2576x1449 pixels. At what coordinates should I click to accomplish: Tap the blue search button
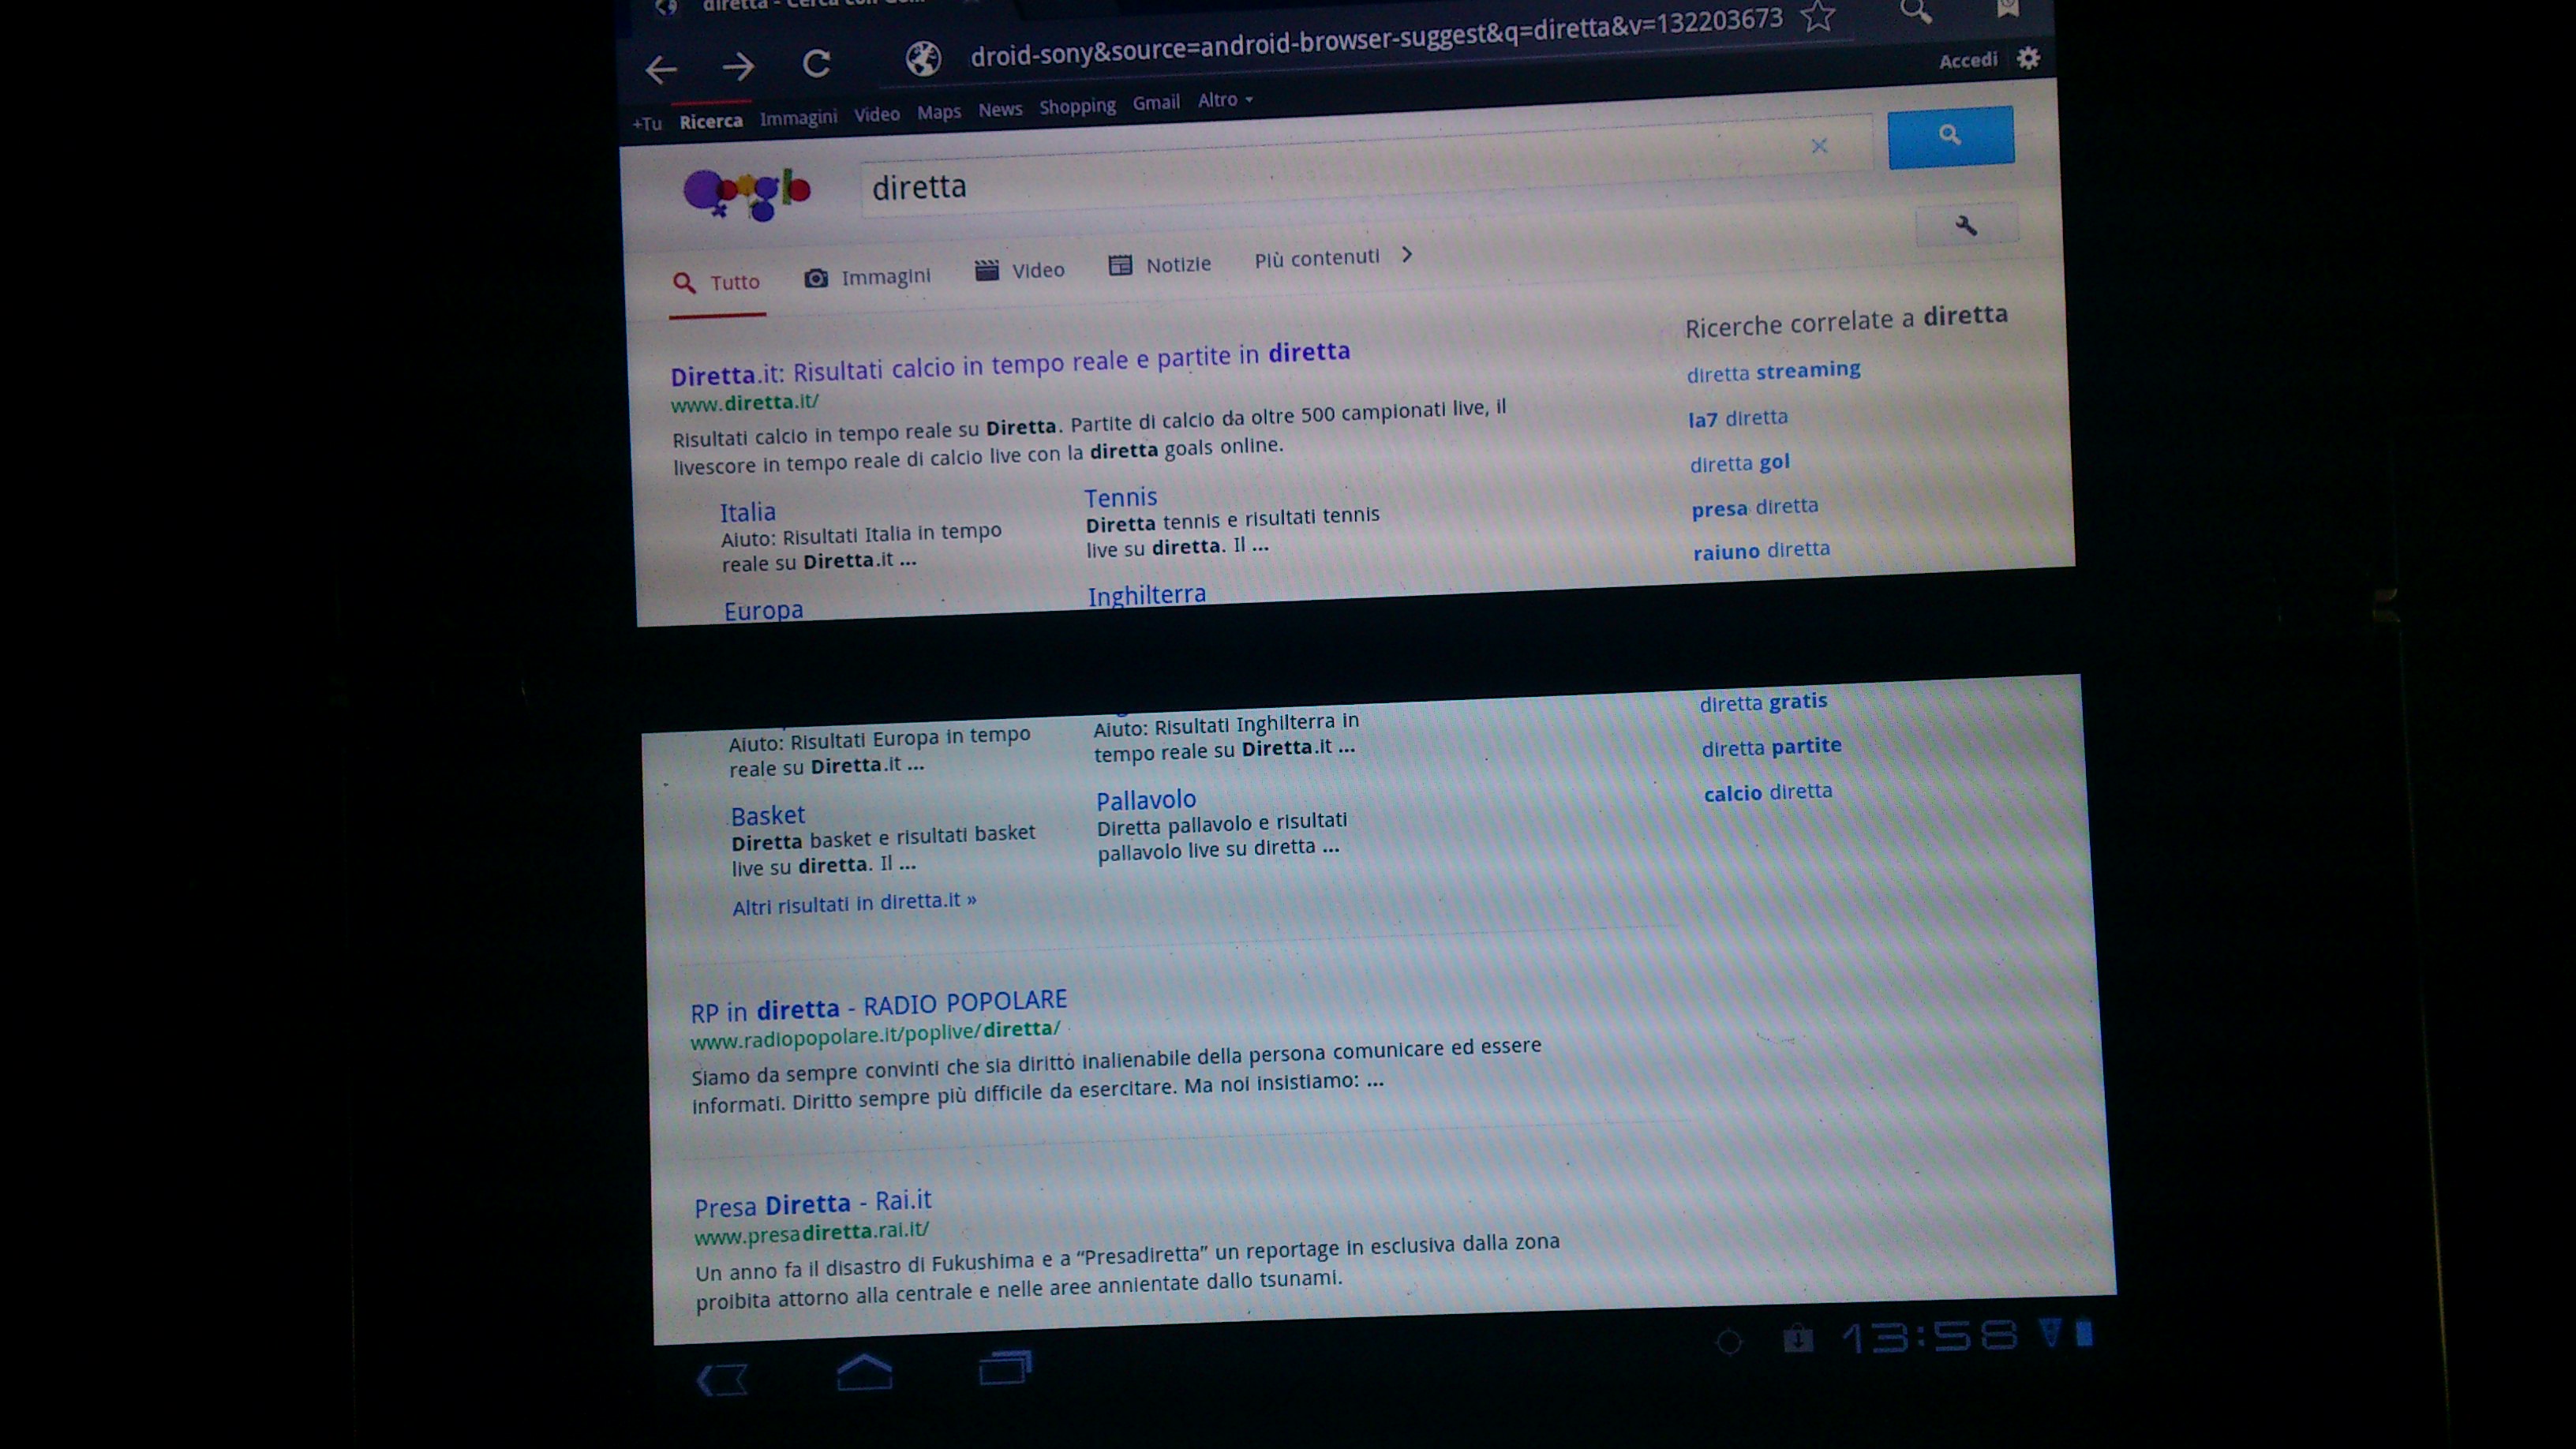point(1950,137)
